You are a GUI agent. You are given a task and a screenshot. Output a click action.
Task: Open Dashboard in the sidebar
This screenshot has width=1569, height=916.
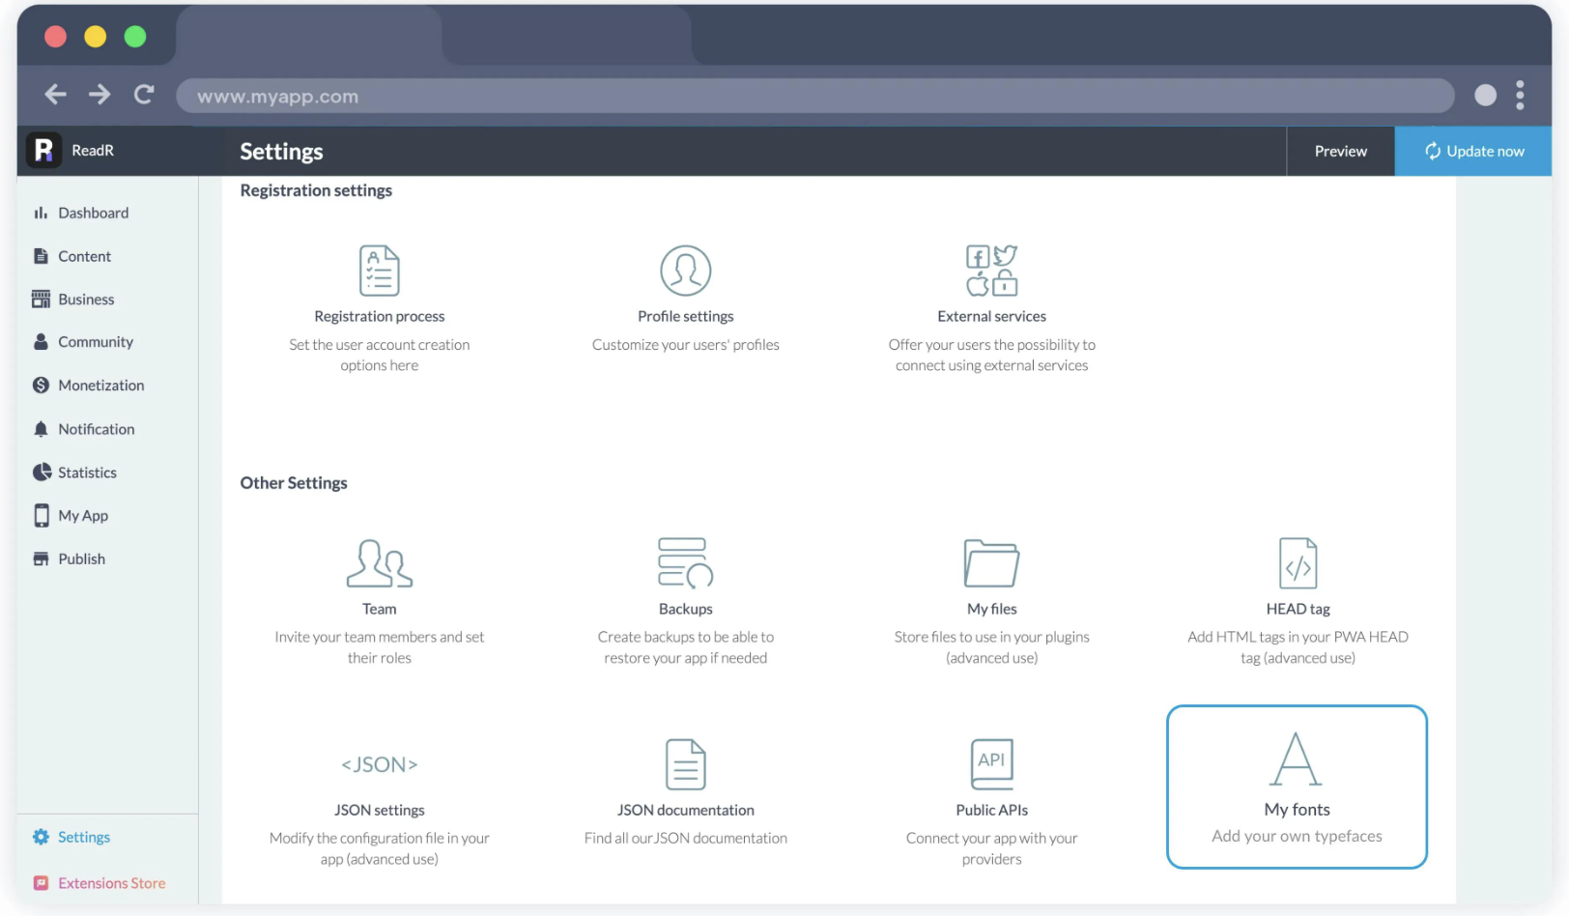point(93,213)
